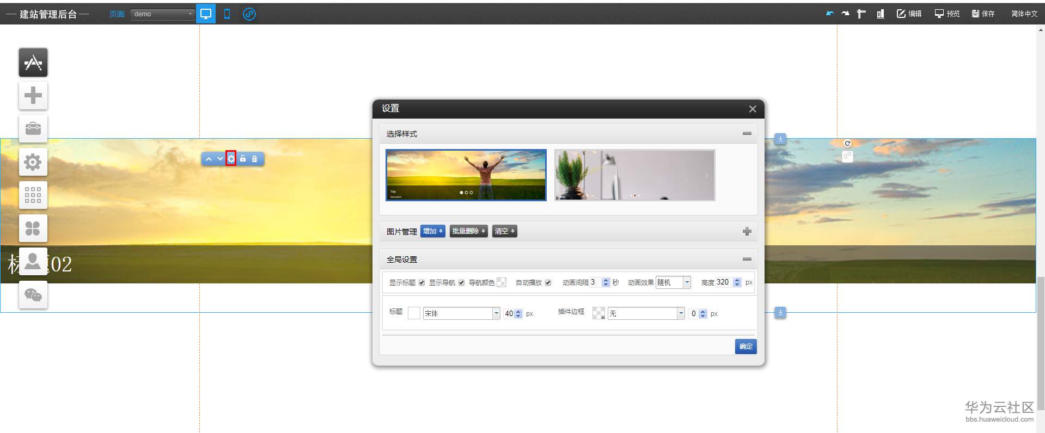The width and height of the screenshot is (1045, 433).
Task: Switch to mobile phone view icon
Action: pos(227,14)
